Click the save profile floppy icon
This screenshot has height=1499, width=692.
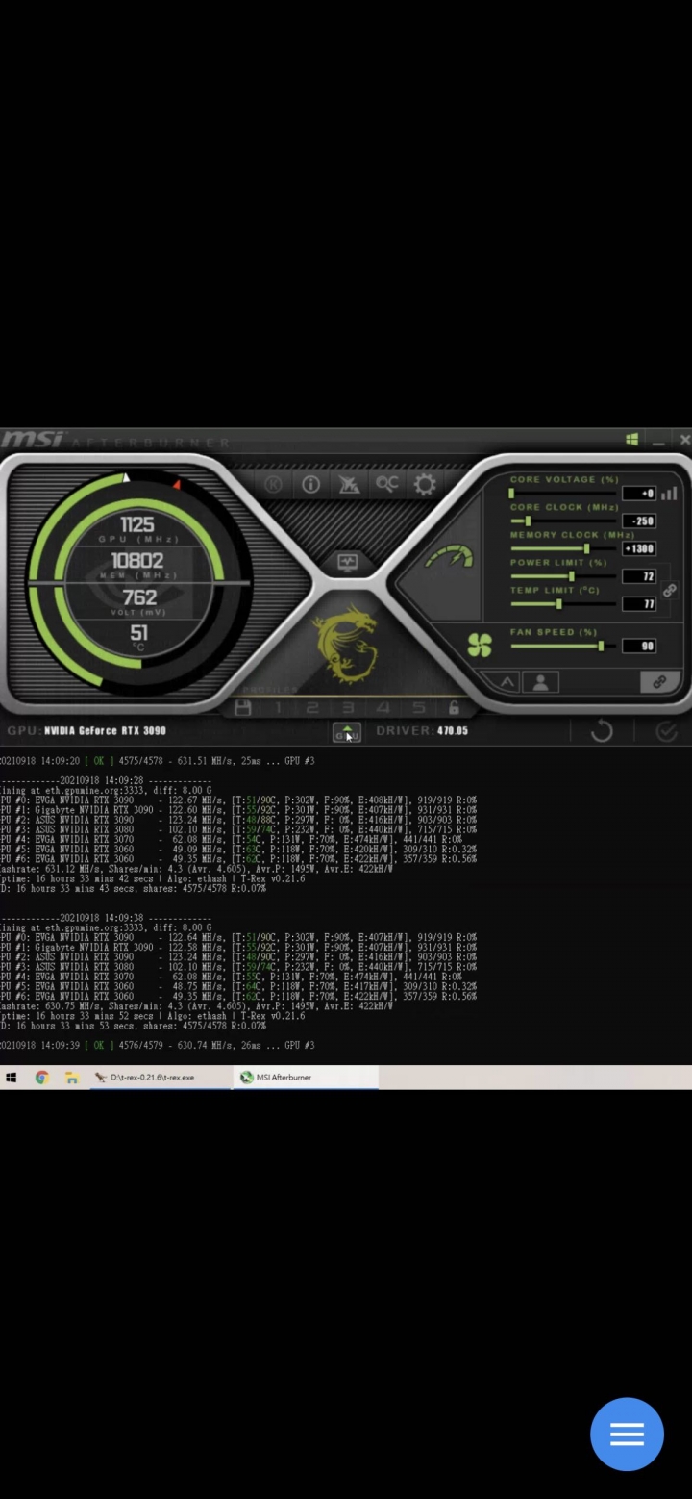[x=242, y=708]
